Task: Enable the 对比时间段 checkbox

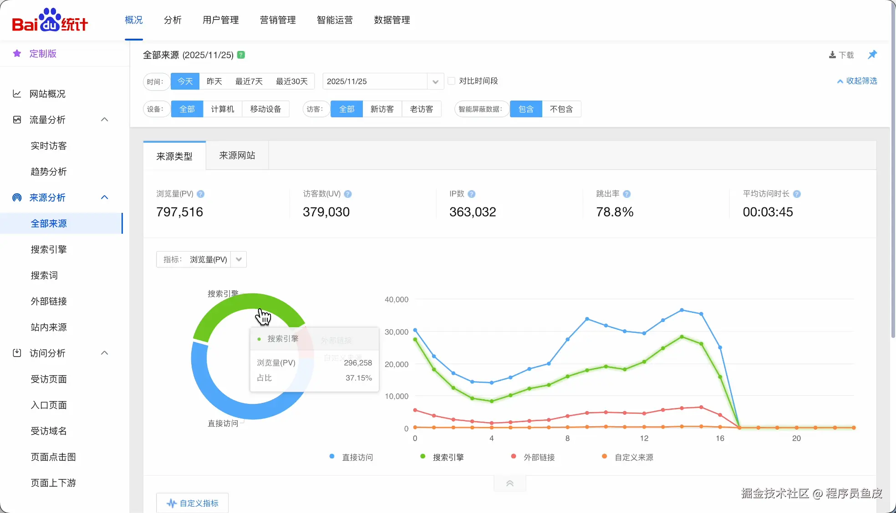Action: (x=452, y=81)
